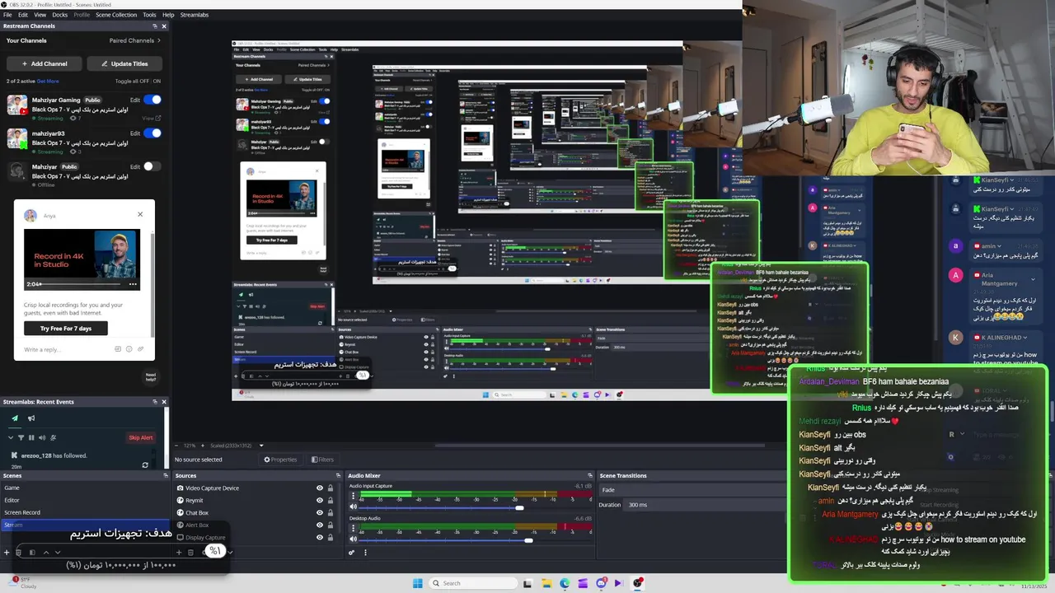Toggle lock on the Chat Box source
Image resolution: width=1055 pixels, height=593 pixels.
331,512
